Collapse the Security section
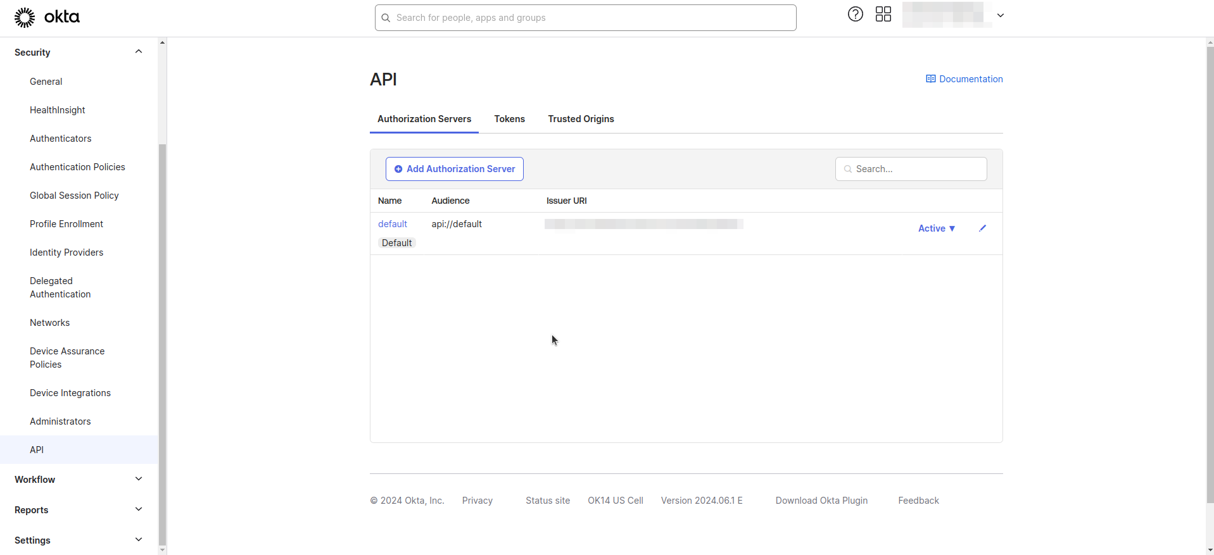 click(139, 52)
